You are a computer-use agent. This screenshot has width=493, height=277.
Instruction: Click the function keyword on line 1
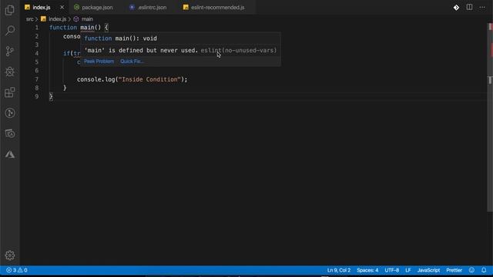(x=63, y=28)
